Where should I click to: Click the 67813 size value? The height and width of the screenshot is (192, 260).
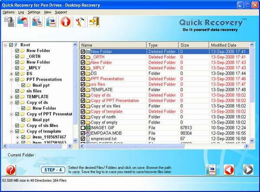click(186, 128)
